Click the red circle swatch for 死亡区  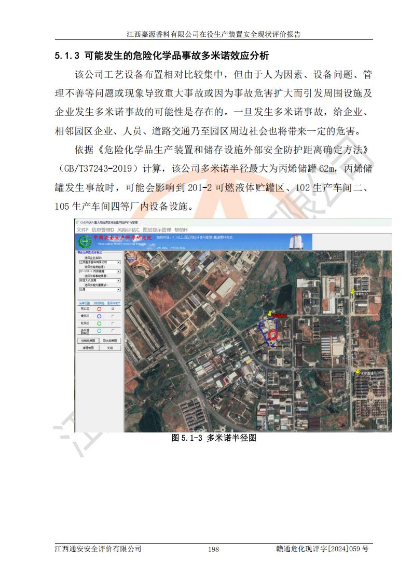tap(99, 309)
